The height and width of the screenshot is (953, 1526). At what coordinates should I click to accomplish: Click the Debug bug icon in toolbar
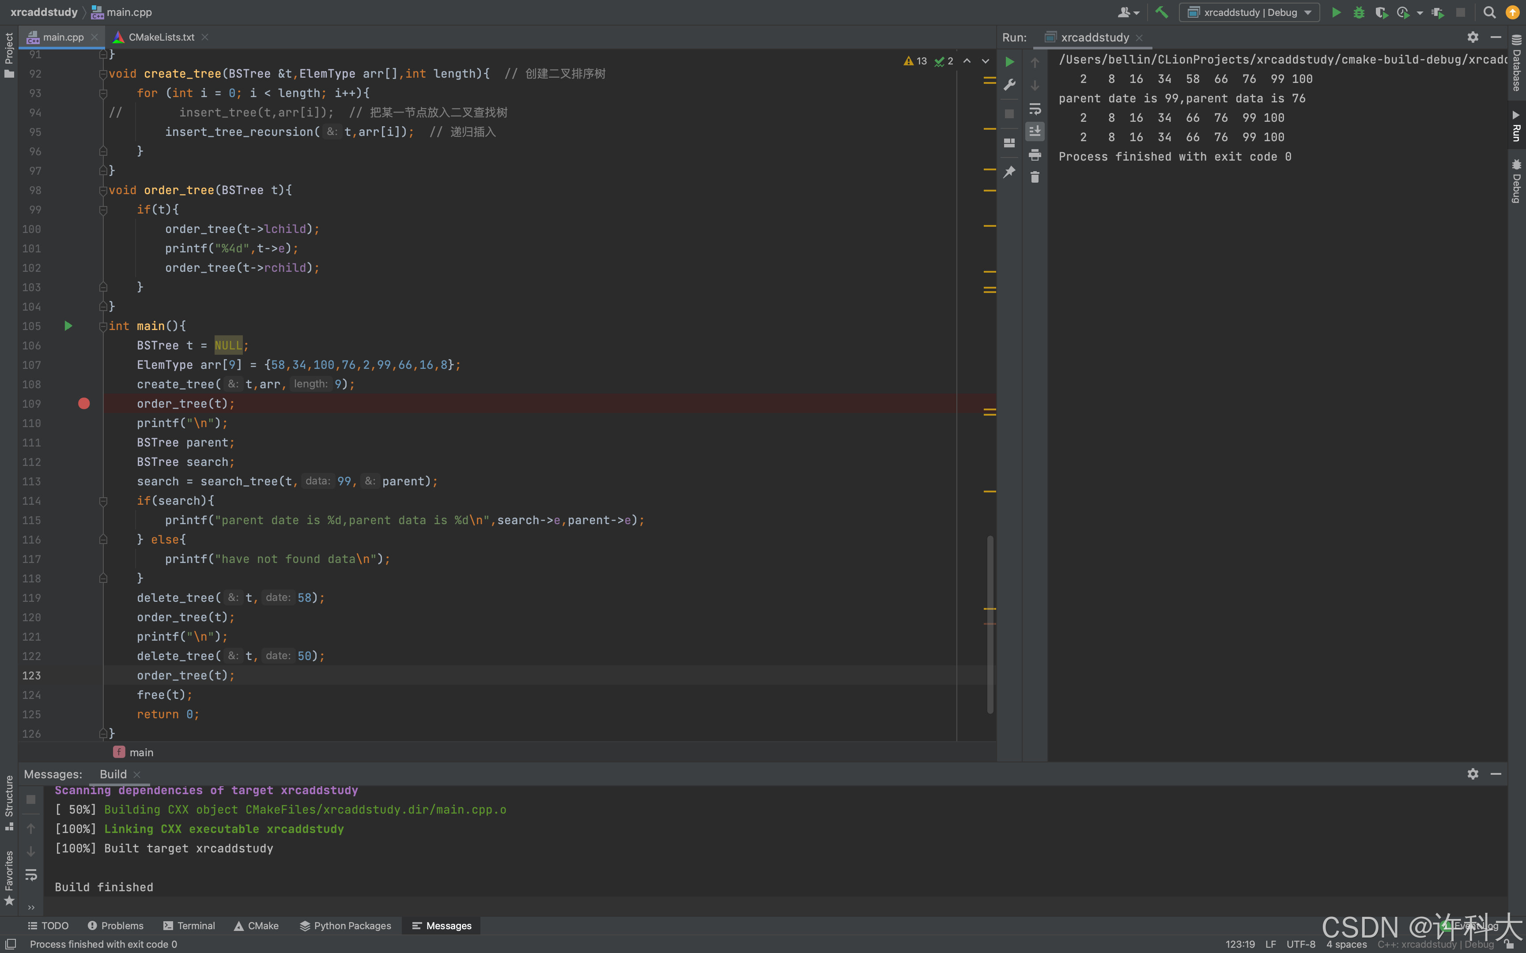pos(1358,13)
